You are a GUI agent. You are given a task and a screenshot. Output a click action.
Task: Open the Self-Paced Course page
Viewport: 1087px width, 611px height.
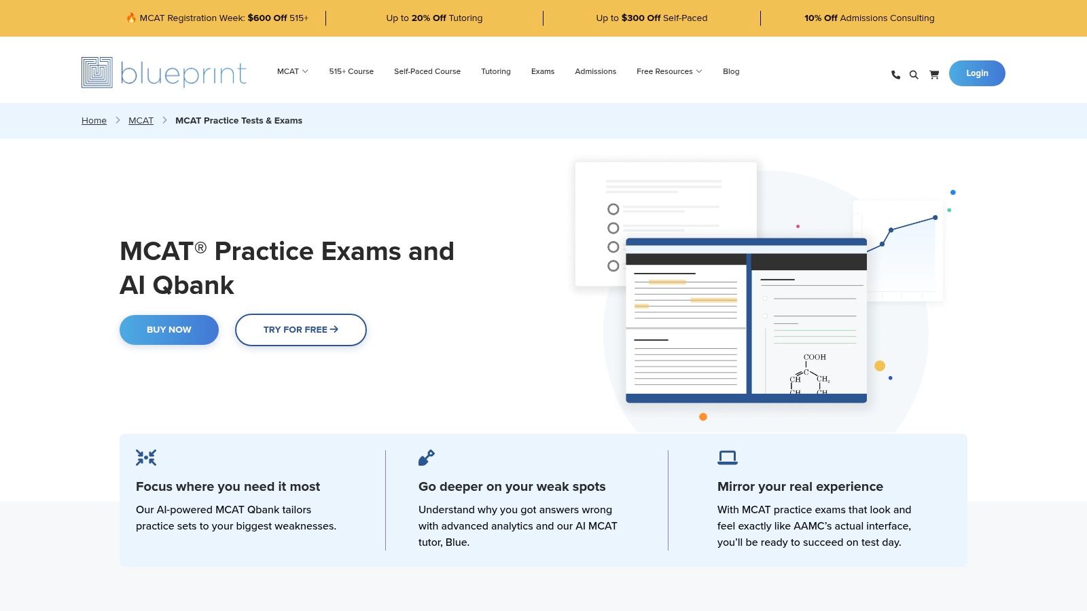[x=427, y=71]
